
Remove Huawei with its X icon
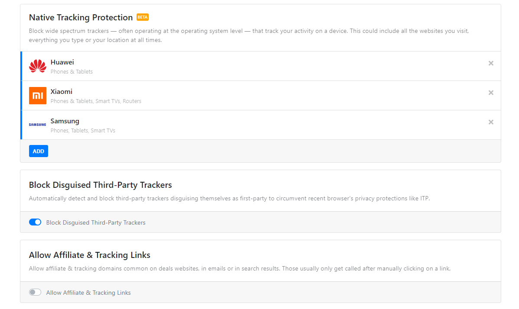coord(491,63)
